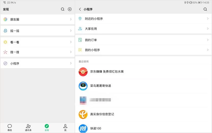Tap the Bluetooth status icon
Viewport: 212px width, 133px height.
185,2
